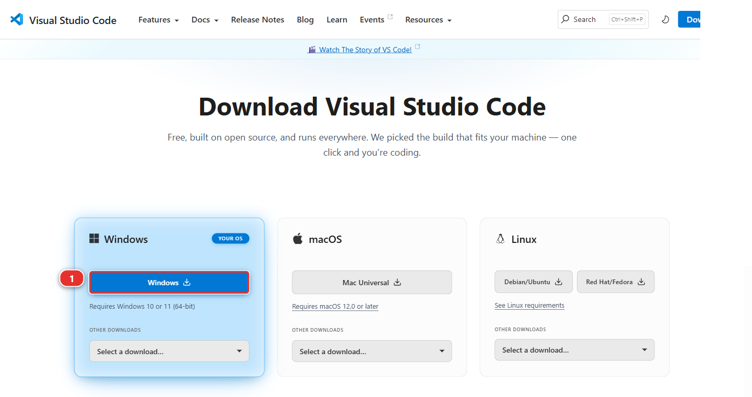Image resolution: width=752 pixels, height=397 pixels.
Task: Expand Windows other downloads select box
Action: click(169, 351)
